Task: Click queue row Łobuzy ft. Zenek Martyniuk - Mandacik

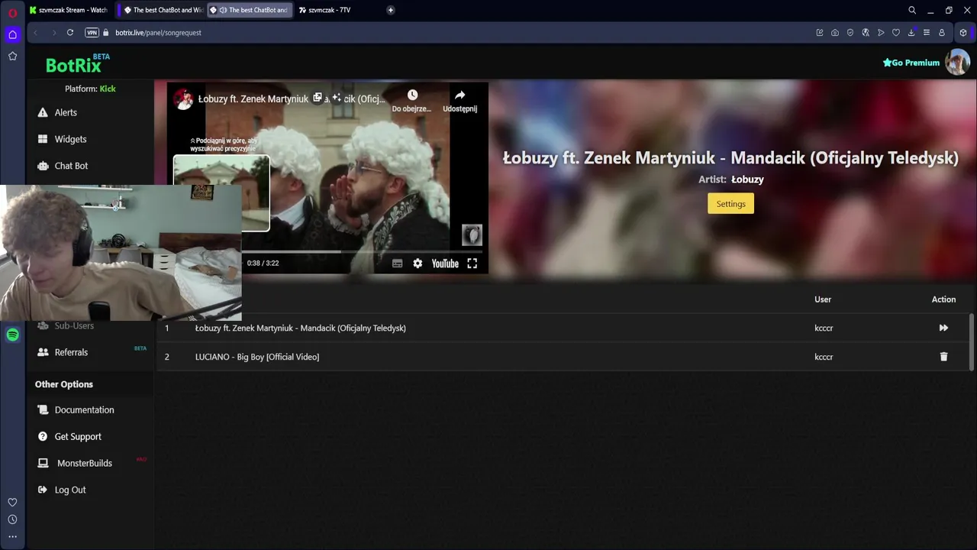Action: 563,328
